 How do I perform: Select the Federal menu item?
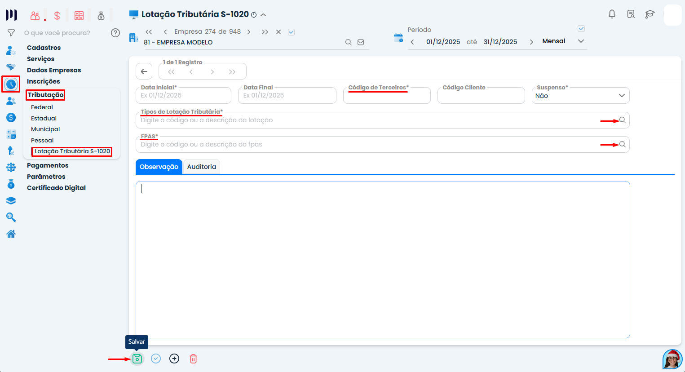(x=42, y=107)
